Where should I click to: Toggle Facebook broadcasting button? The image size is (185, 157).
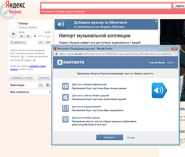(48, 85)
